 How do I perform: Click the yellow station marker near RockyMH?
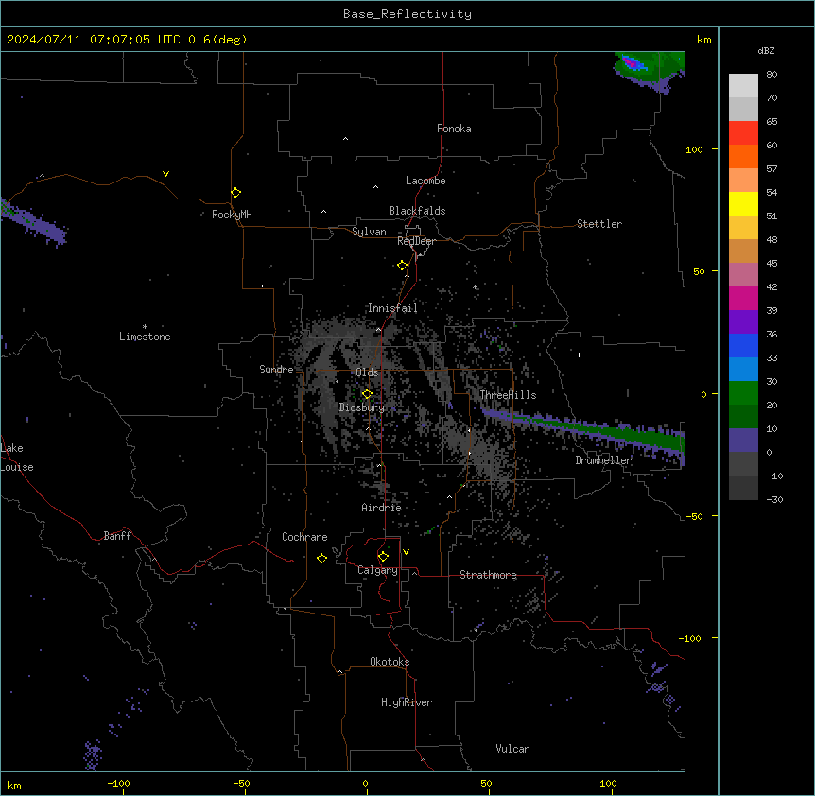(x=235, y=193)
